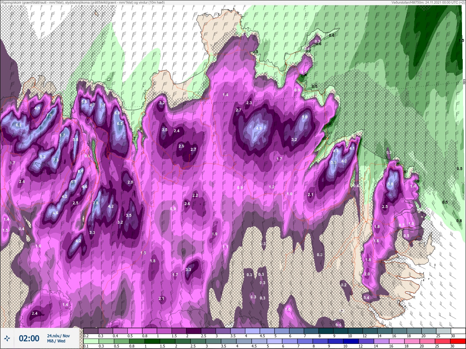Screen dimensions: 466x349
Task: Click the date label "24.nóv./ Nov"
Action: pos(59,336)
